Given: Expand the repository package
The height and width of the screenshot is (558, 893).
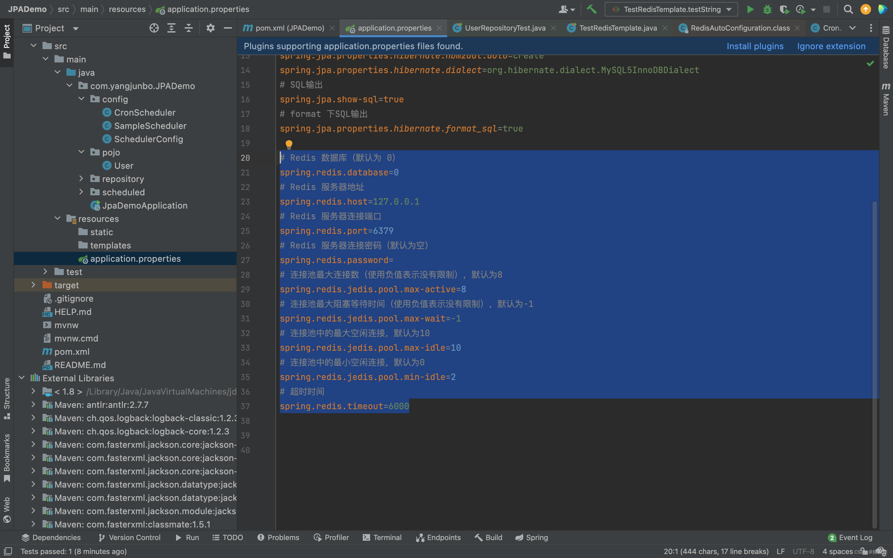Looking at the screenshot, I should pos(81,178).
